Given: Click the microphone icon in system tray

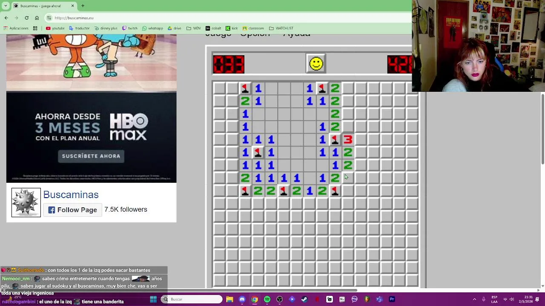Looking at the screenshot, I should [484, 299].
